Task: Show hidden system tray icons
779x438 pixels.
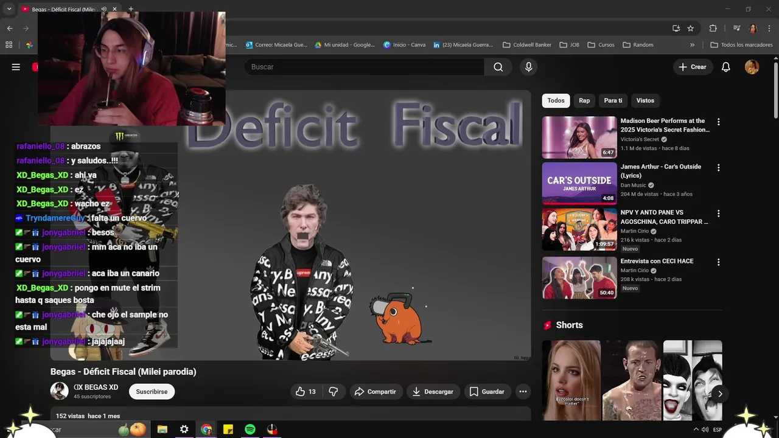Action: (696, 429)
